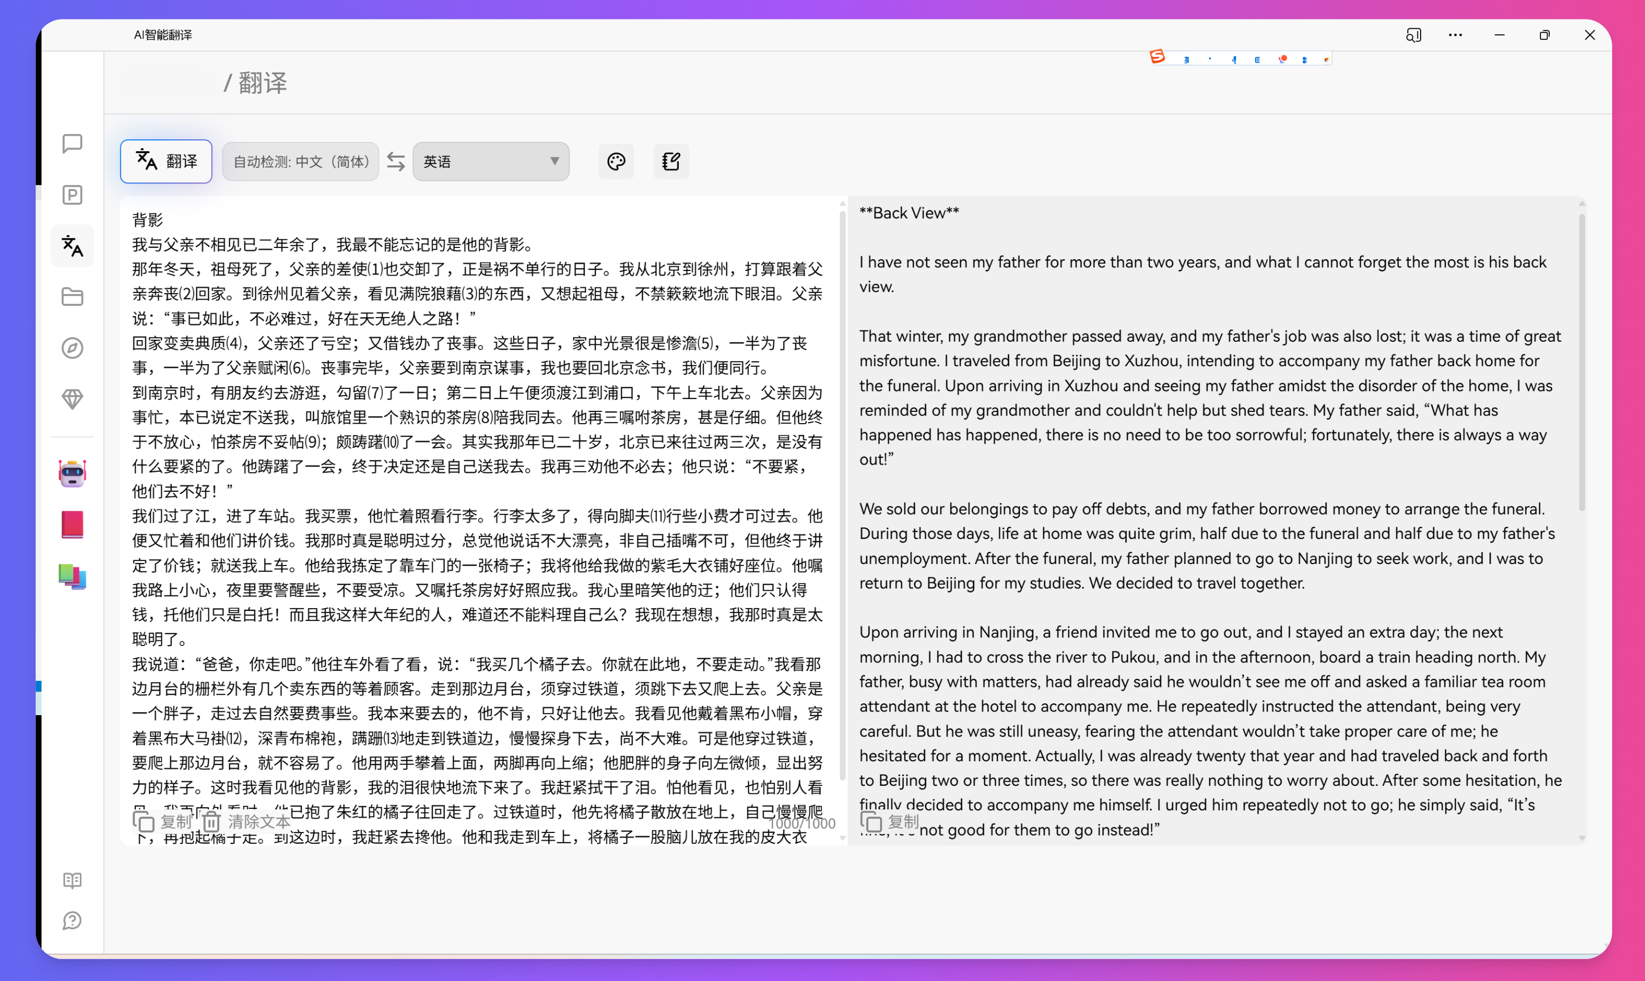
Task: Open the source language detection dropdown
Action: 301,161
